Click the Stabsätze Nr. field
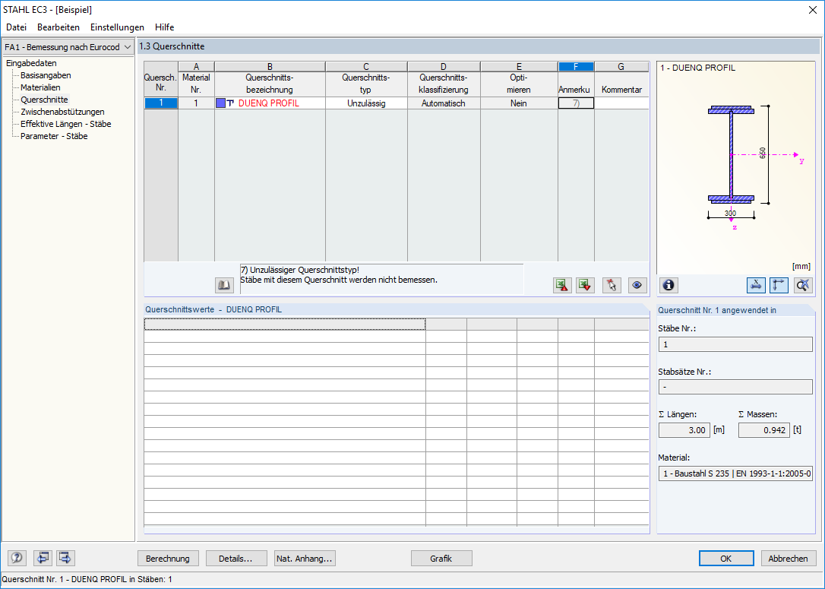 [x=735, y=387]
